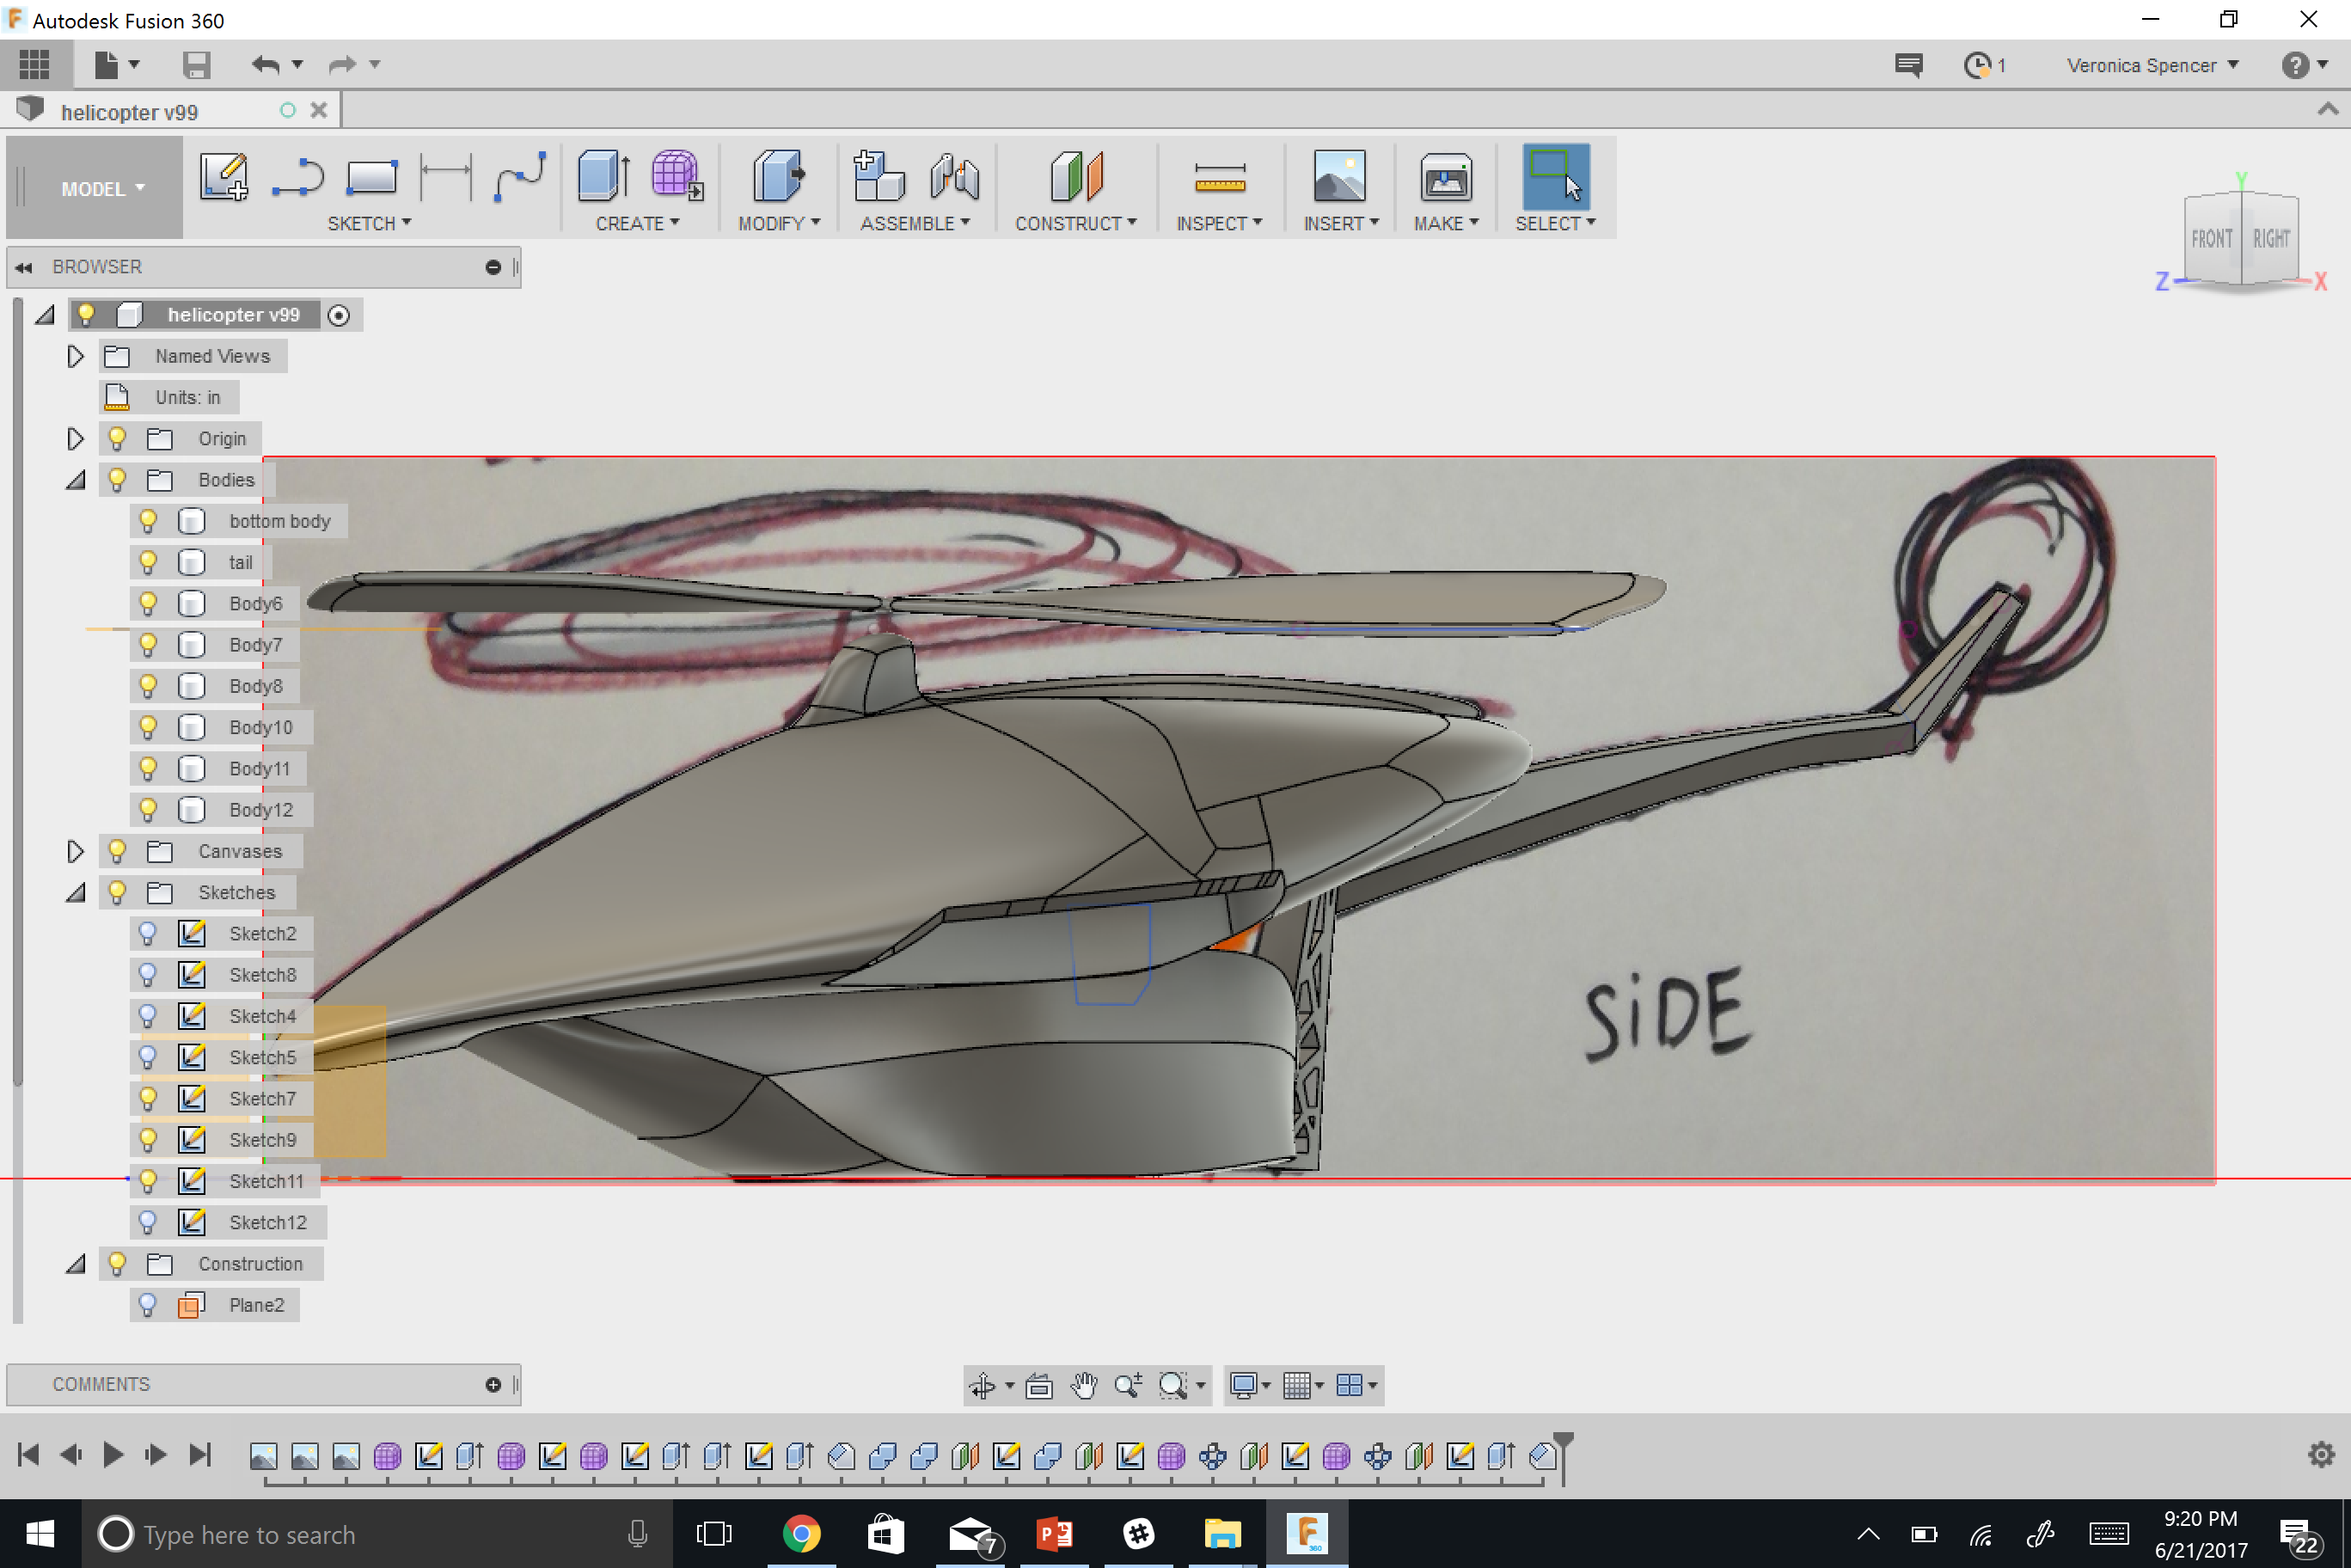Image resolution: width=2351 pixels, height=1568 pixels.
Task: Go to the timeline start
Action: click(28, 1454)
